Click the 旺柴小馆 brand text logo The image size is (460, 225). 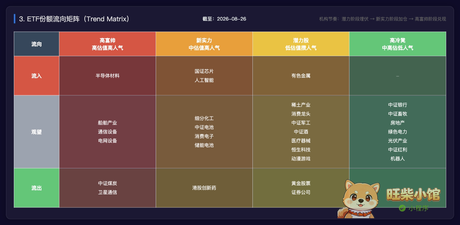[413, 194]
